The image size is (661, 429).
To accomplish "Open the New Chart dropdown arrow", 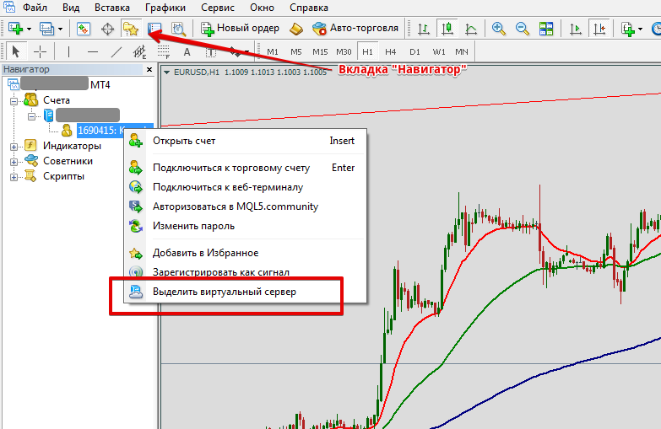I will point(29,29).
